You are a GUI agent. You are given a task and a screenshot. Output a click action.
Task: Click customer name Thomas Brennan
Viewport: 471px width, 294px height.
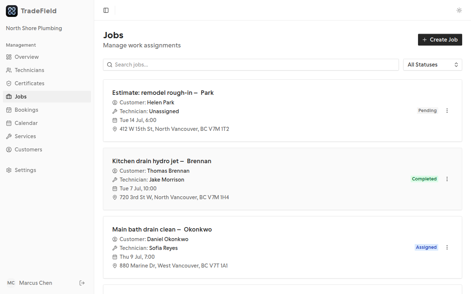168,171
